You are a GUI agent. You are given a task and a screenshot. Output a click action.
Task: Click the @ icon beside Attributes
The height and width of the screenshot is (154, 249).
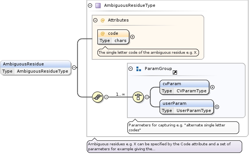102,20
